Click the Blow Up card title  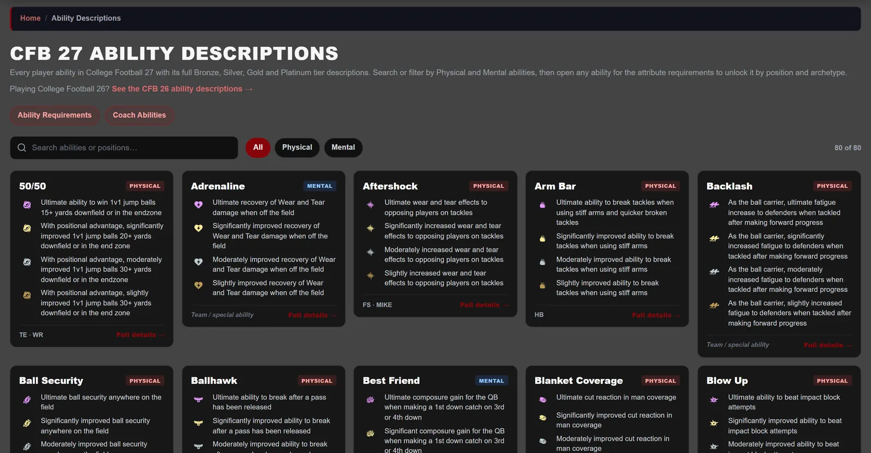point(727,381)
